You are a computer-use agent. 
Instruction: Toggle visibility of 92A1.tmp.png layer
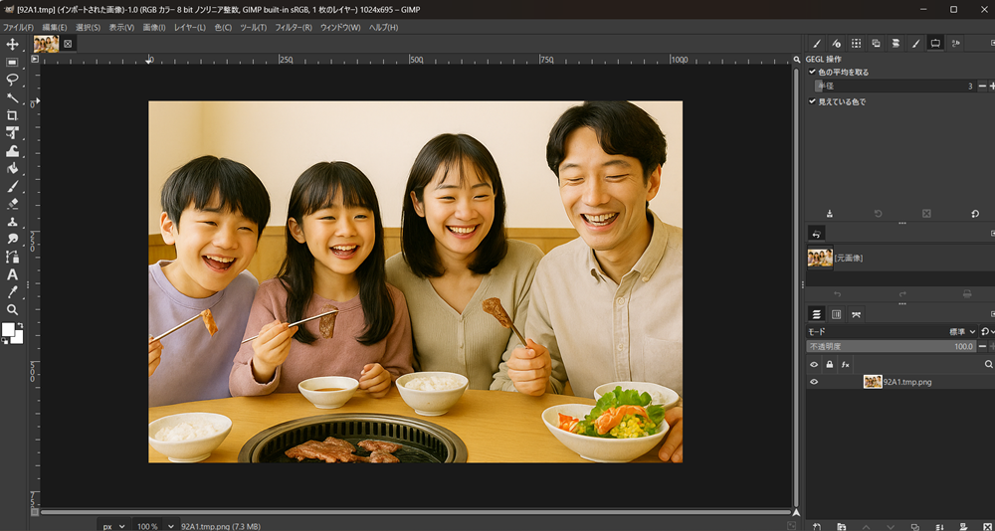pyautogui.click(x=814, y=382)
